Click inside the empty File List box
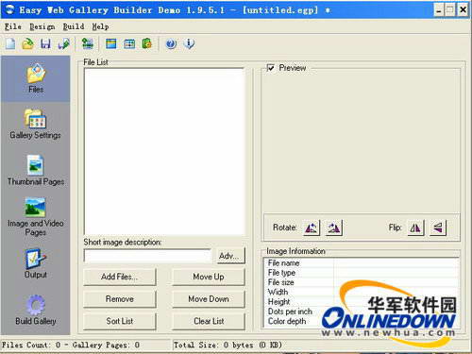 [x=164, y=151]
